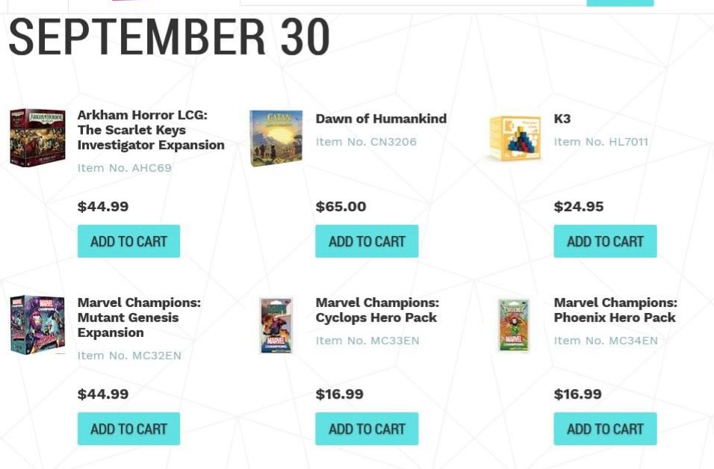Open the K3 product title link
The image size is (714, 469).
click(562, 119)
